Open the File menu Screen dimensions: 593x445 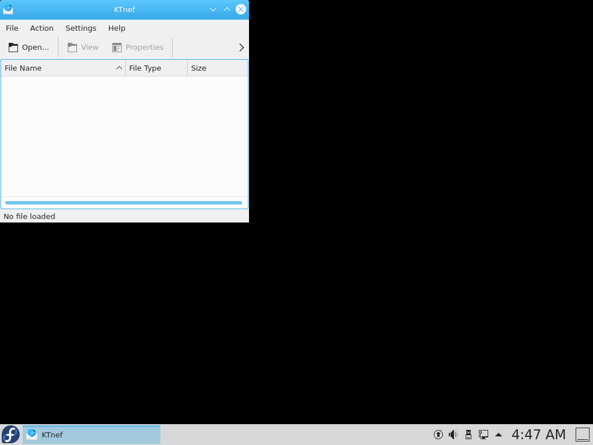pyautogui.click(x=12, y=28)
